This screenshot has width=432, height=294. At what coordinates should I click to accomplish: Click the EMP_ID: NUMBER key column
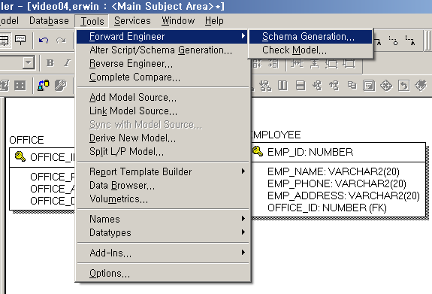click(310, 152)
